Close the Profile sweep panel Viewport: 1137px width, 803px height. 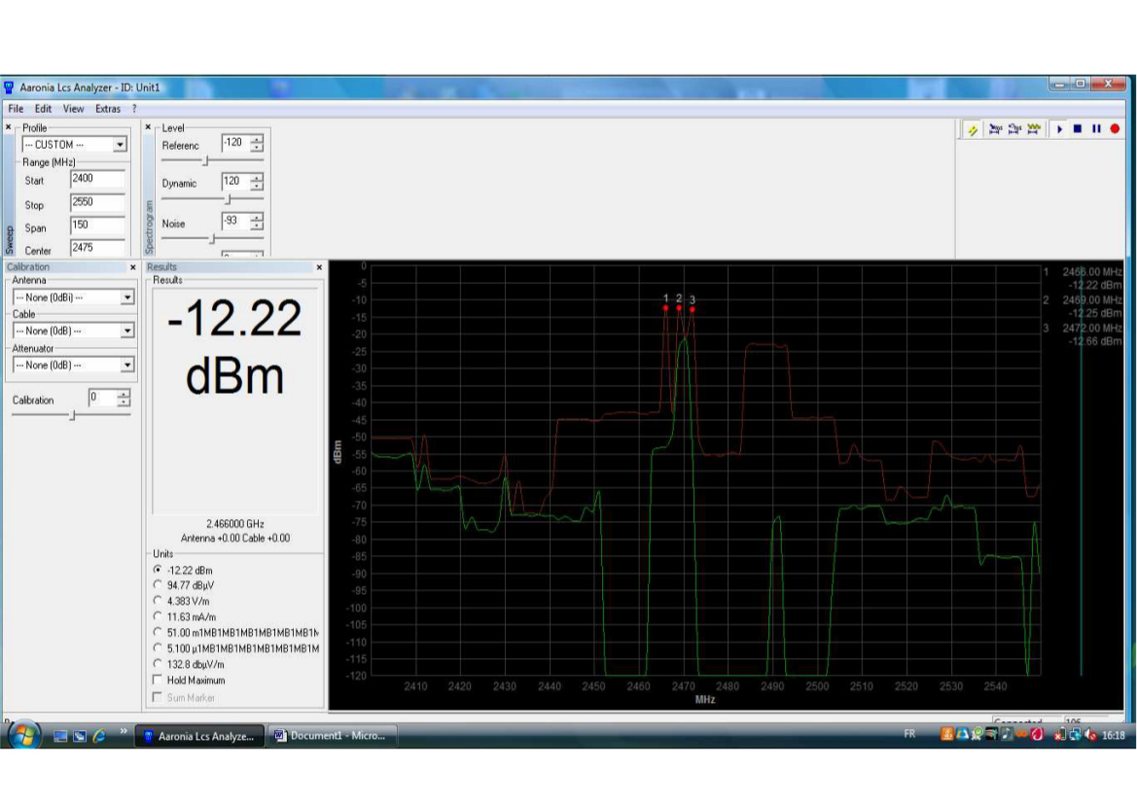click(x=9, y=127)
